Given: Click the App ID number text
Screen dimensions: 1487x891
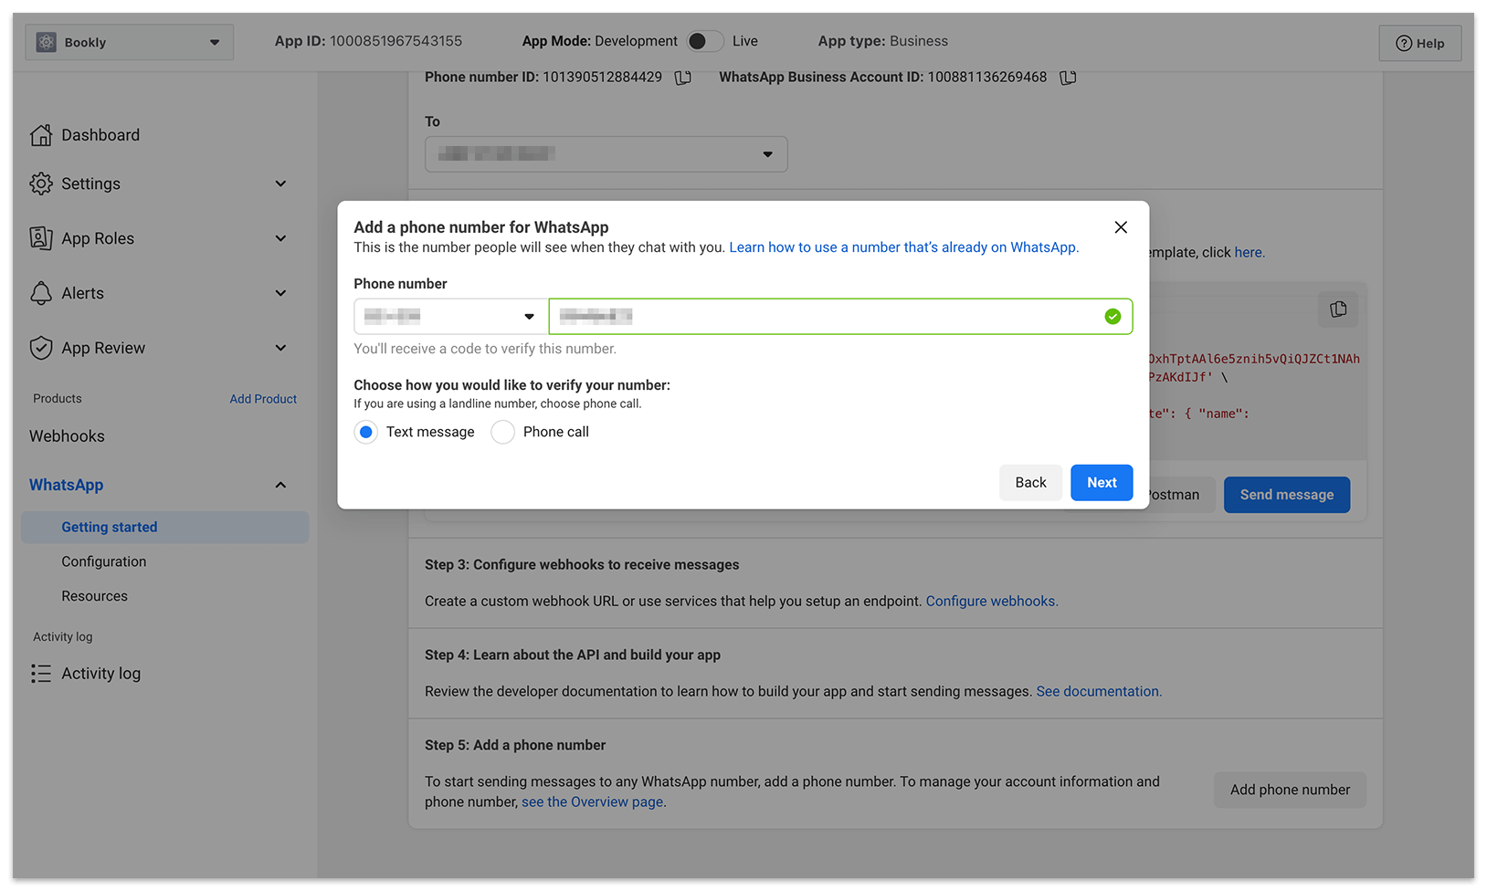Looking at the screenshot, I should [395, 41].
